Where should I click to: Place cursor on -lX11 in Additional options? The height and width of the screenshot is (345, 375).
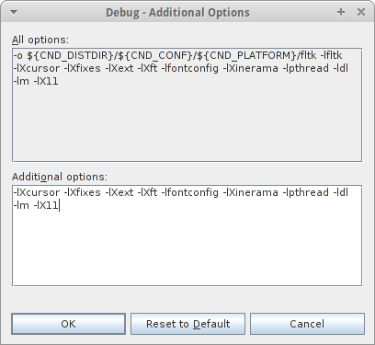pyautogui.click(x=46, y=205)
